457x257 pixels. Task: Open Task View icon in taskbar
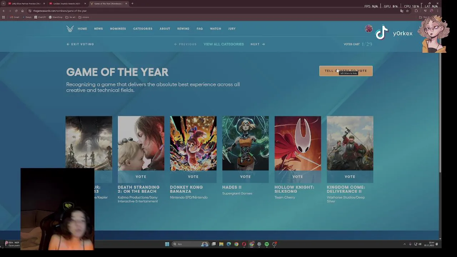pyautogui.click(x=214, y=244)
